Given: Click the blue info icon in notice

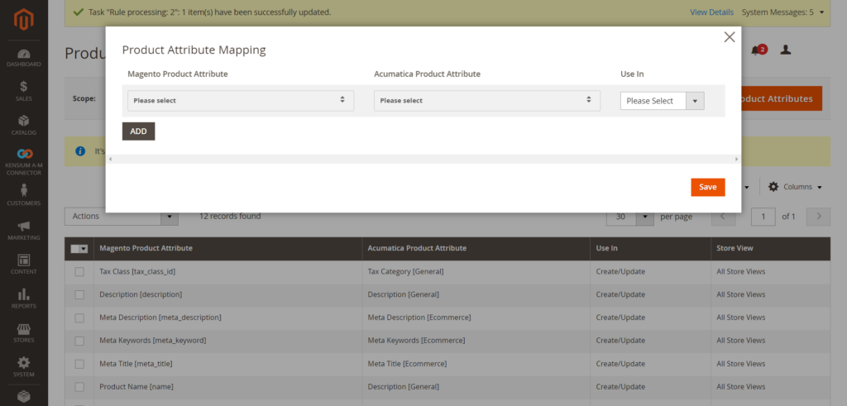Looking at the screenshot, I should (80, 150).
